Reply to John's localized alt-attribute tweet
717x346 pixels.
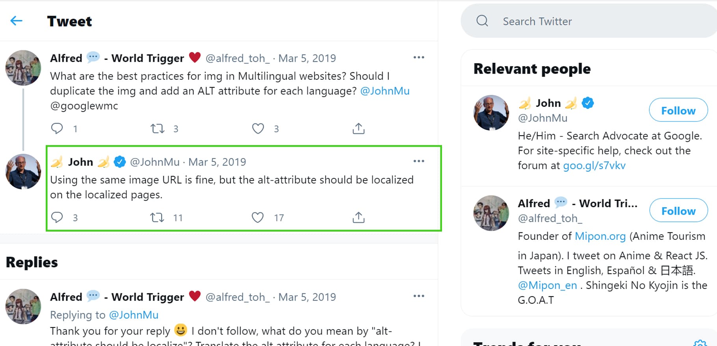pyautogui.click(x=57, y=217)
